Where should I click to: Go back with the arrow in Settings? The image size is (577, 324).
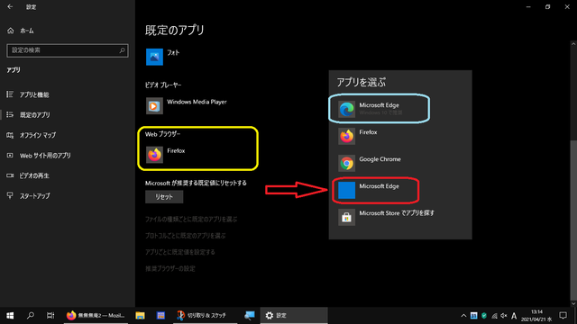(x=10, y=6)
